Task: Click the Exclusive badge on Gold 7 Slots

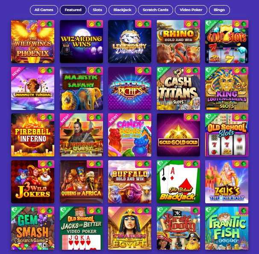Action: coord(210,25)
